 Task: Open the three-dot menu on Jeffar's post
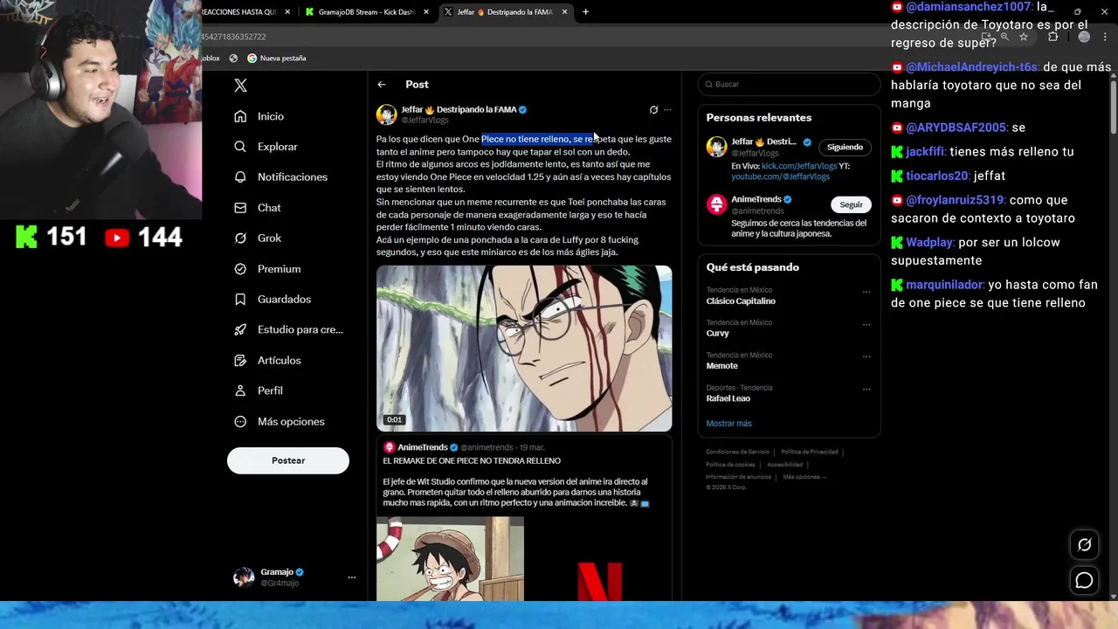click(667, 110)
